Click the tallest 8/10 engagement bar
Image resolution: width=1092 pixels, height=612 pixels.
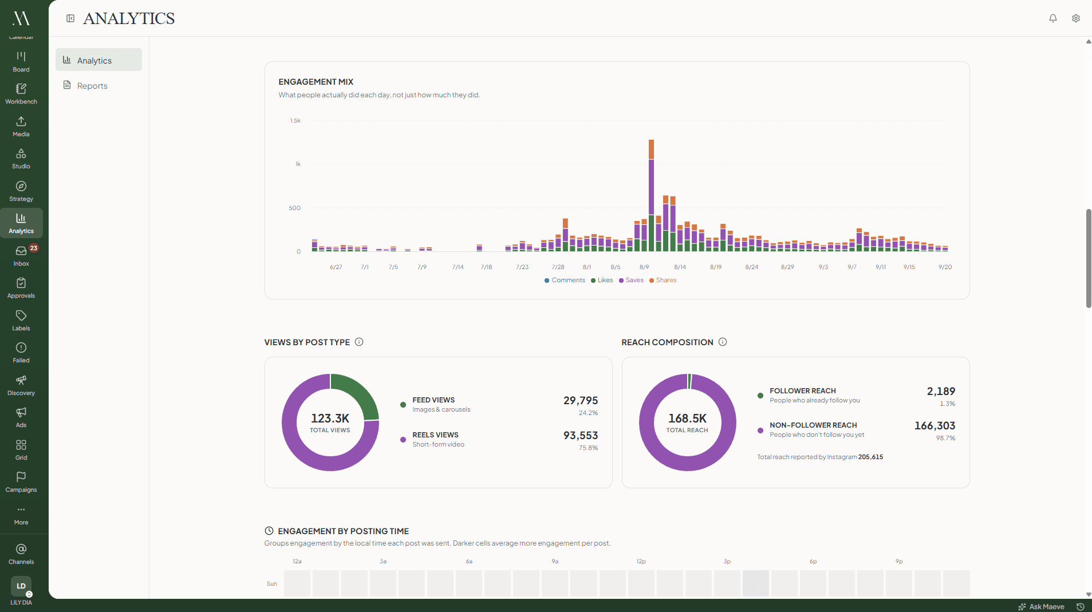point(651,195)
